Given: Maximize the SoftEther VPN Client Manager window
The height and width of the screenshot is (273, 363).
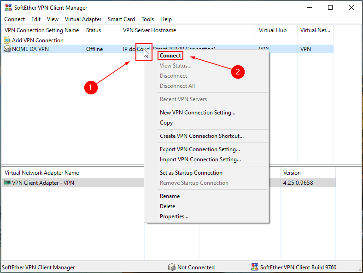Looking at the screenshot, I should coord(330,8).
